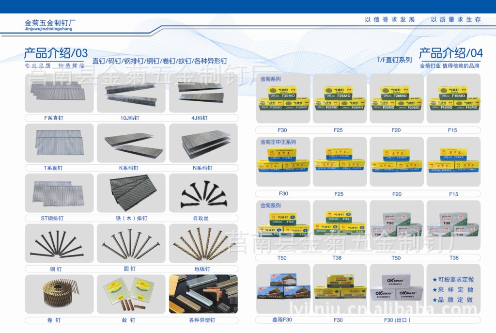Click the slogan 以质量求生存
Image resolution: width=496 pixels, height=333 pixels.
point(456,19)
